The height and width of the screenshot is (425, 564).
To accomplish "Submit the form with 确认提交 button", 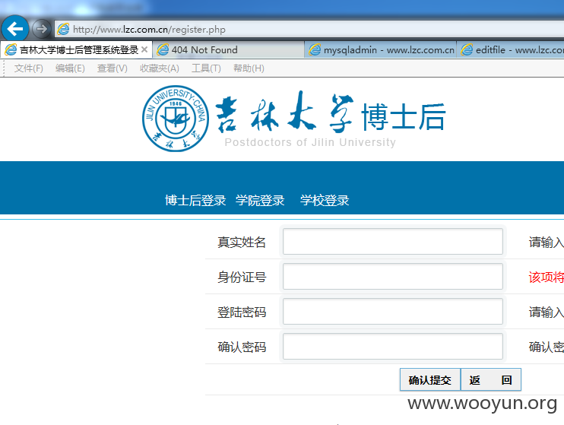I will [430, 379].
